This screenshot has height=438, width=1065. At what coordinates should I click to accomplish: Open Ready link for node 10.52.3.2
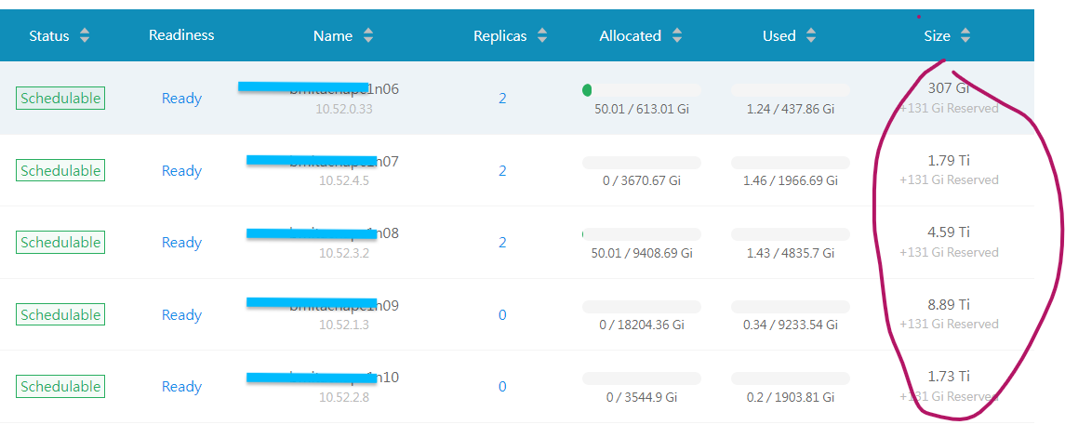pos(181,243)
